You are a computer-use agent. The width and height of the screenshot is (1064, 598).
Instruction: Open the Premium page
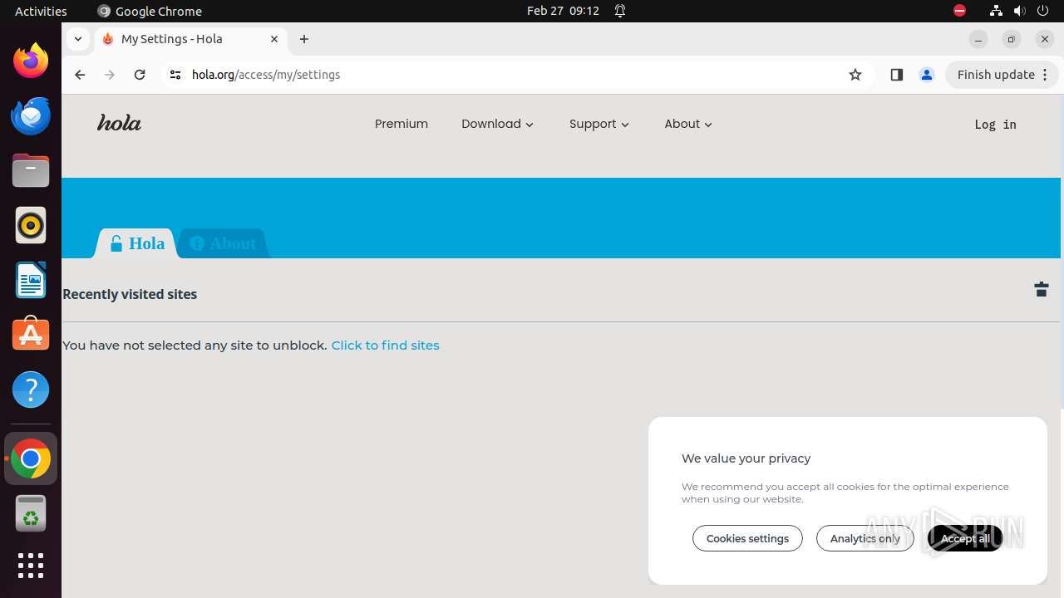401,124
